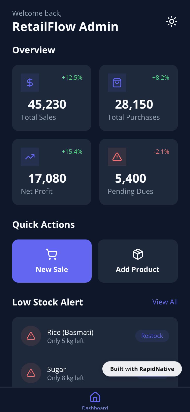This screenshot has width=190, height=412.
Task: Click the warning icon beside Rice (Basmati)
Action: tap(31, 336)
